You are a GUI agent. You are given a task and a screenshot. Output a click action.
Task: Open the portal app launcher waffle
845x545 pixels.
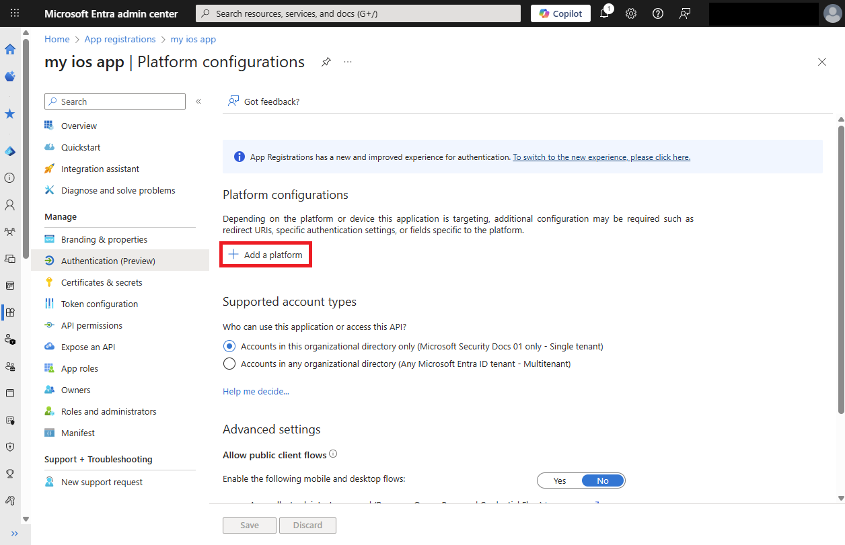pyautogui.click(x=15, y=13)
